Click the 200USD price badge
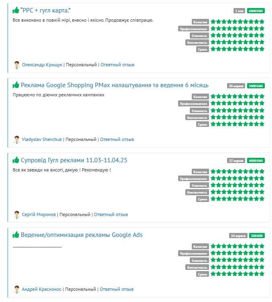The height and width of the screenshot is (302, 272). click(257, 236)
